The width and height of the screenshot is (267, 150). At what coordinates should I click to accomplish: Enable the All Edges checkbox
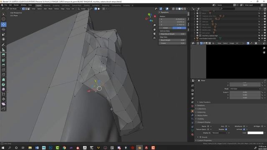pyautogui.click(x=262, y=126)
